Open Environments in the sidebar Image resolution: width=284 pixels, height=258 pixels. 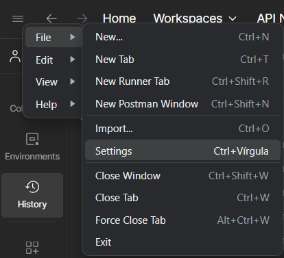coord(32,146)
